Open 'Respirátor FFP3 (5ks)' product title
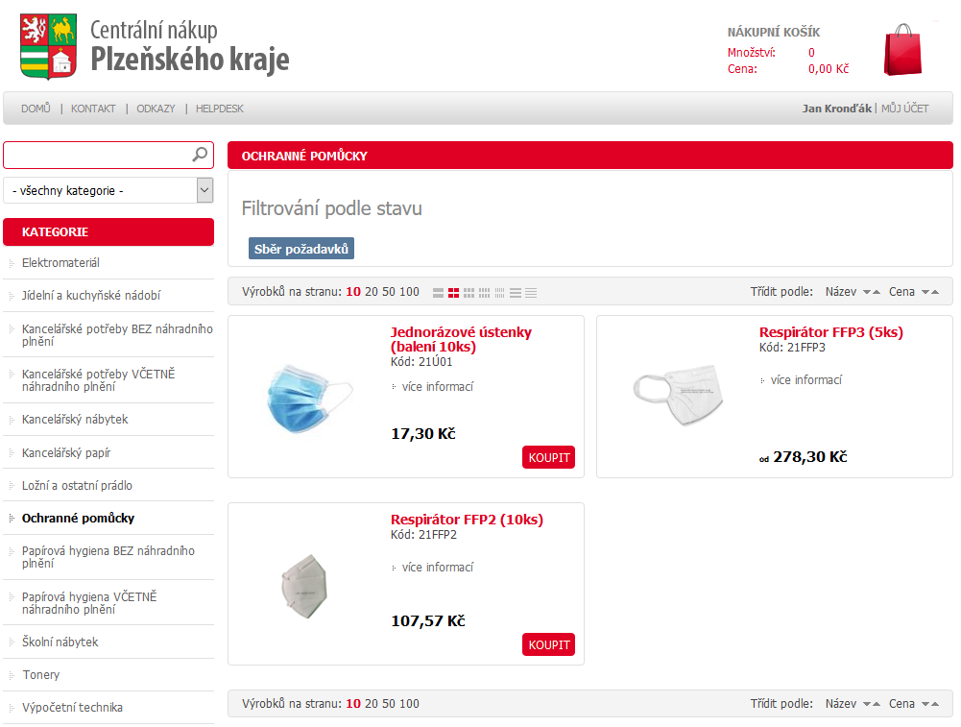Screen dimensions: 961x727 (831, 332)
